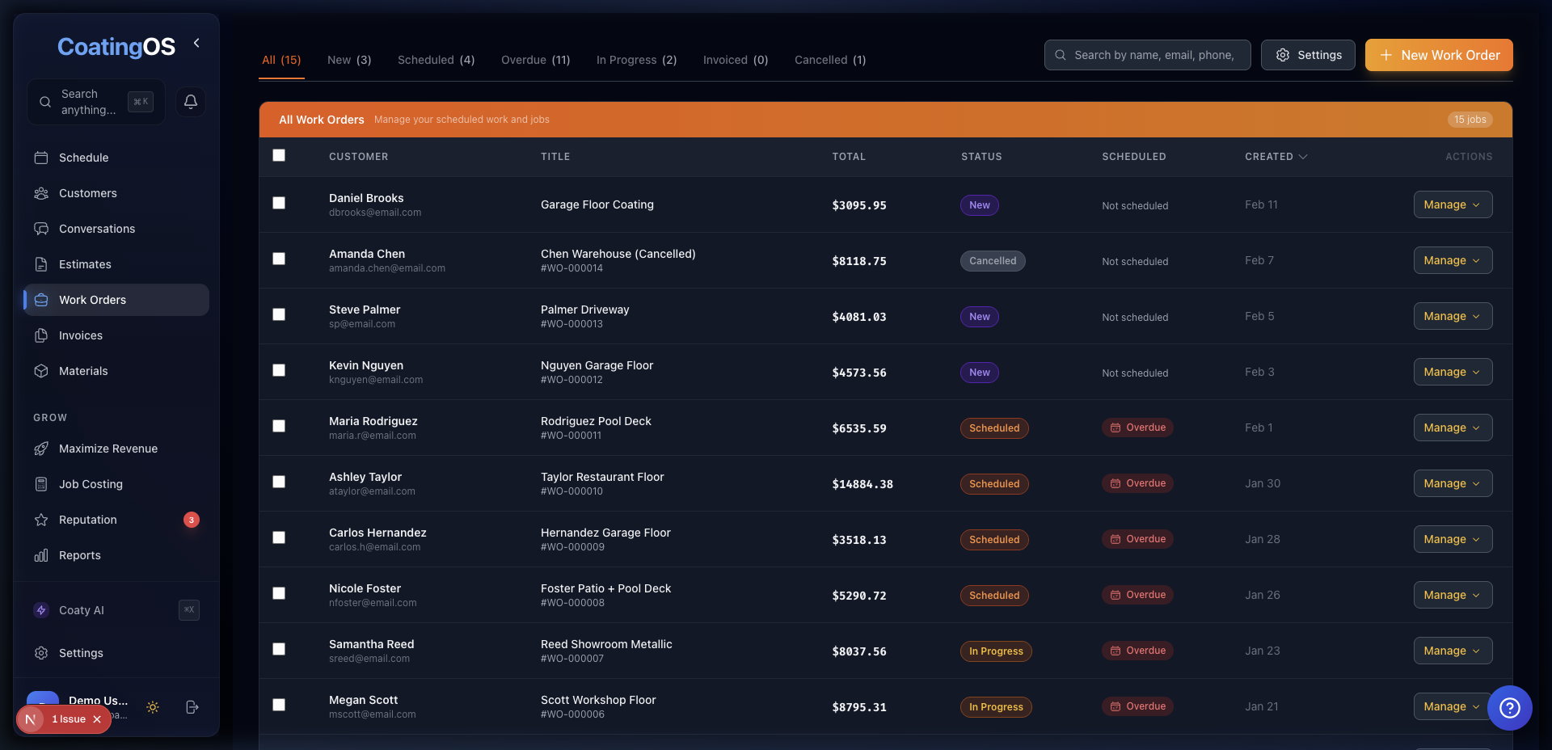Open Coaty AI assistant from sidebar

tap(81, 610)
